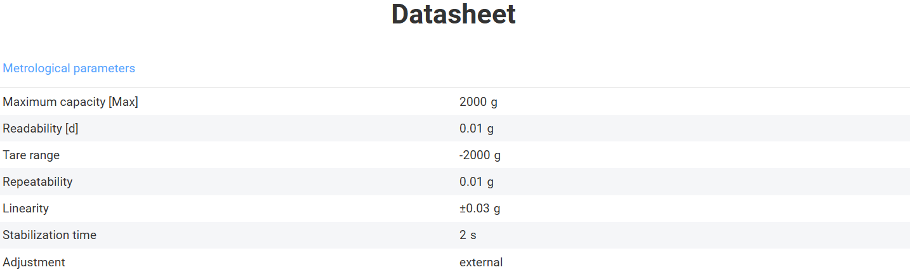Click the external adjustment value
The height and width of the screenshot is (279, 910).
point(480,262)
